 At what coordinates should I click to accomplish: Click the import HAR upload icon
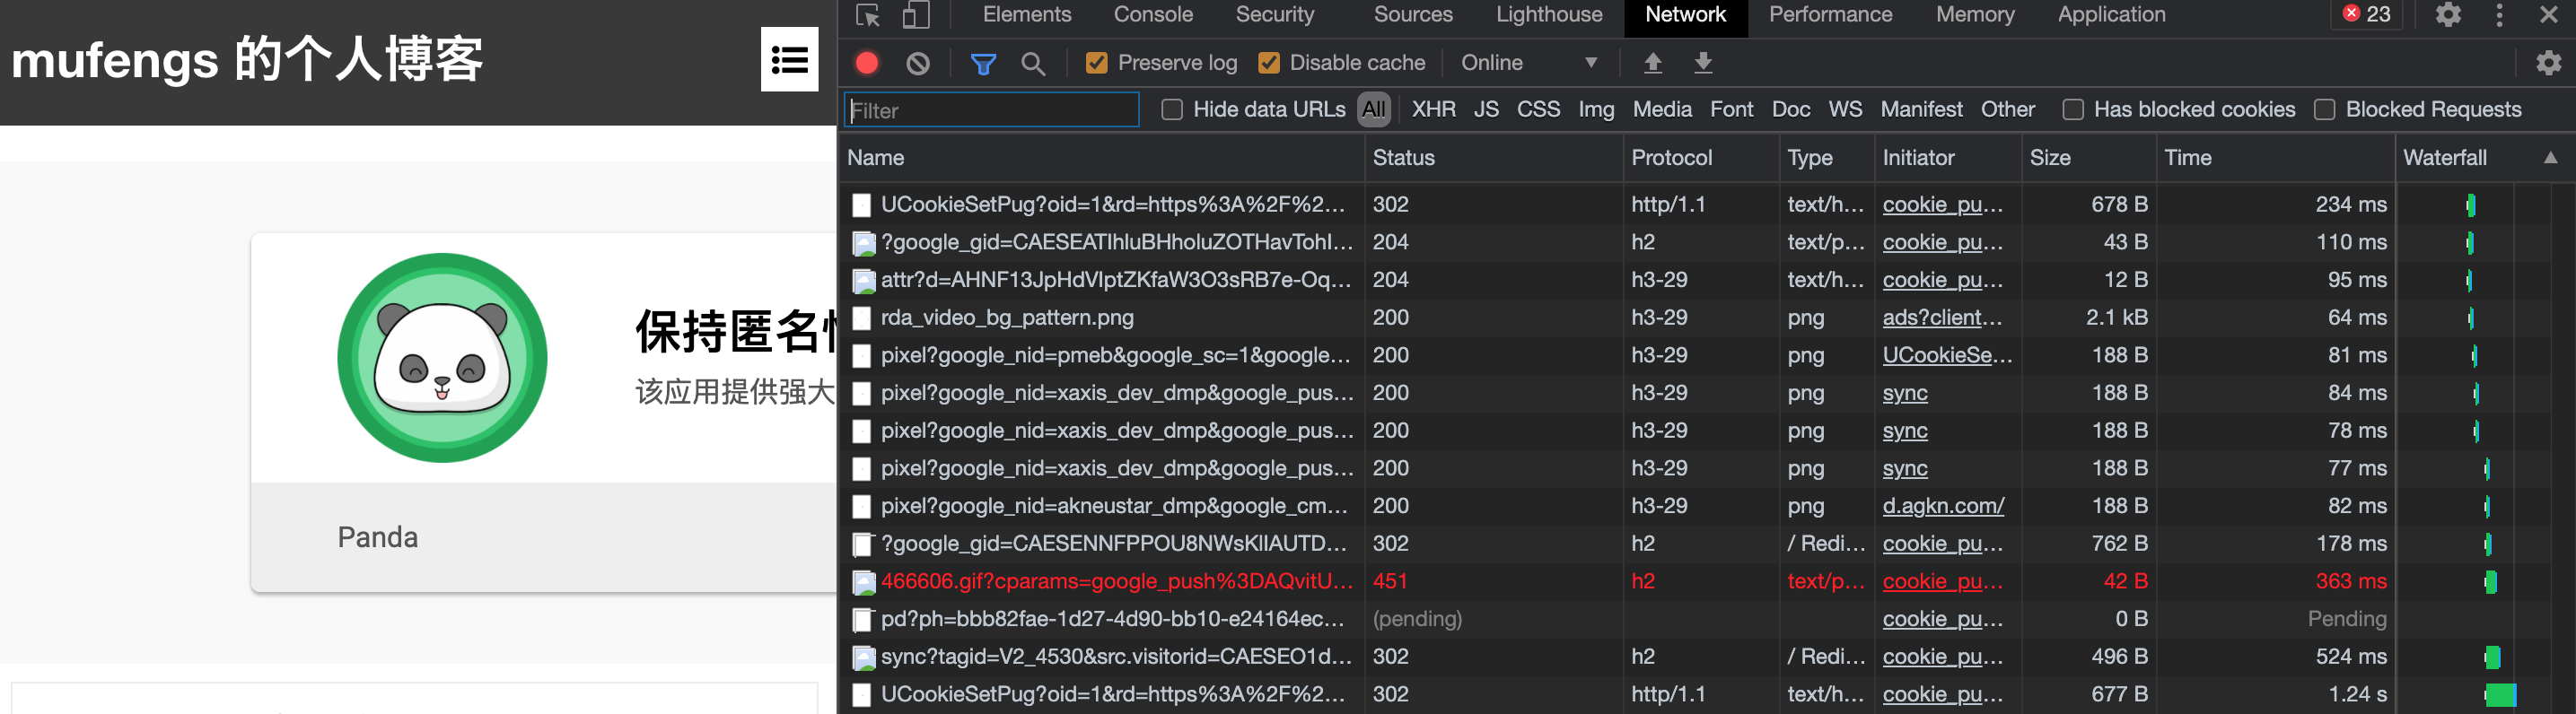tap(1653, 63)
